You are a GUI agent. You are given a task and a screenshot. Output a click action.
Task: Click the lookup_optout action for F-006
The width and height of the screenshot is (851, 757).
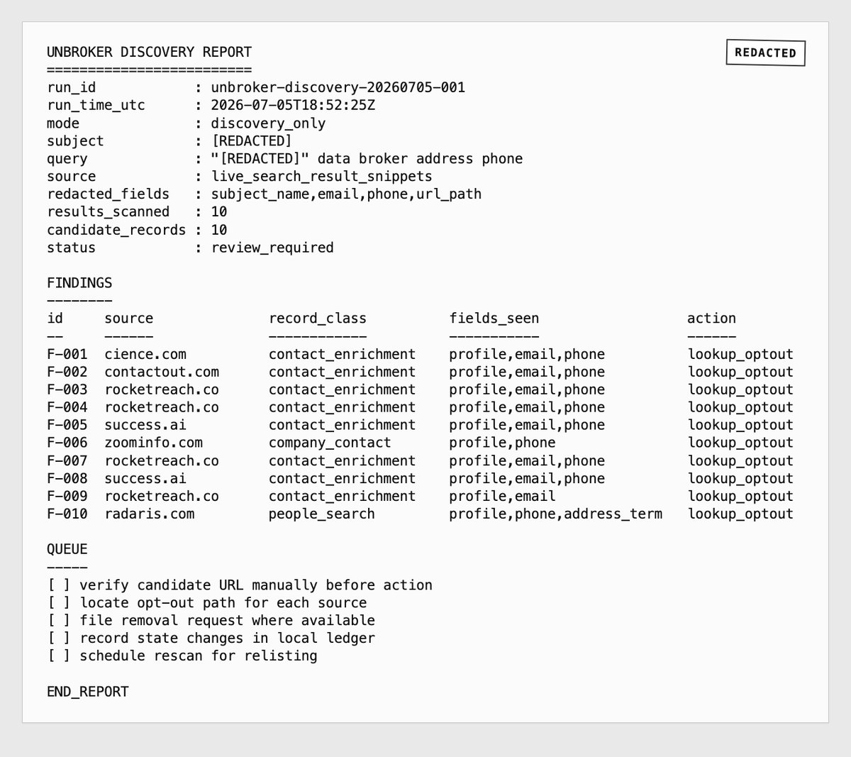pyautogui.click(x=740, y=443)
